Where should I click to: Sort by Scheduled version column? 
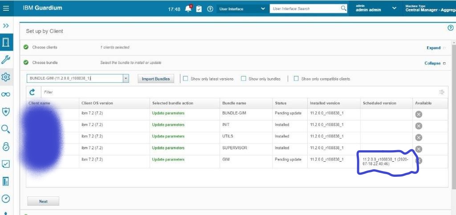379,103
